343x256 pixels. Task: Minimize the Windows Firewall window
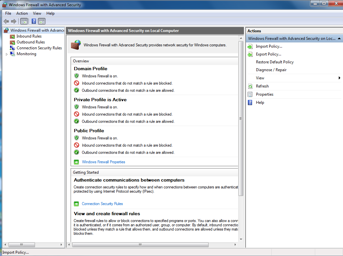coord(315,3)
